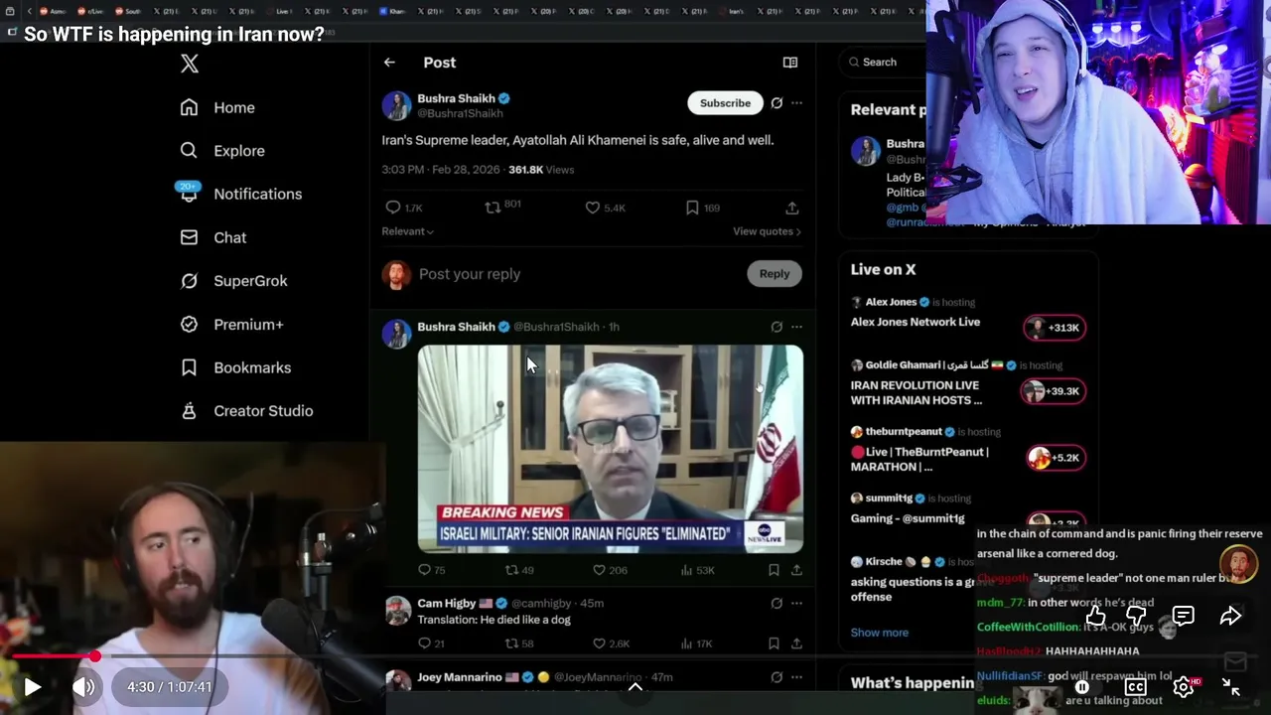Bookmark Bushra's video reply

coord(774,570)
